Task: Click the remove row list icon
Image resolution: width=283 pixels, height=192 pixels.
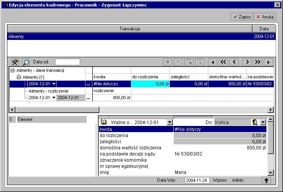Action: pyautogui.click(x=200, y=62)
